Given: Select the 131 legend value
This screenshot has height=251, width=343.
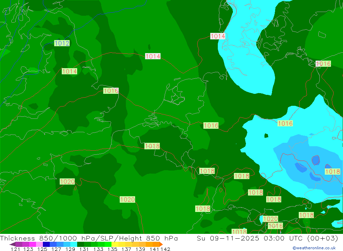Looking at the screenshot, I should coord(84,249).
